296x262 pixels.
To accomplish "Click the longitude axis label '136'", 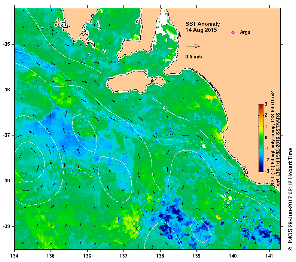I will (x=87, y=256).
